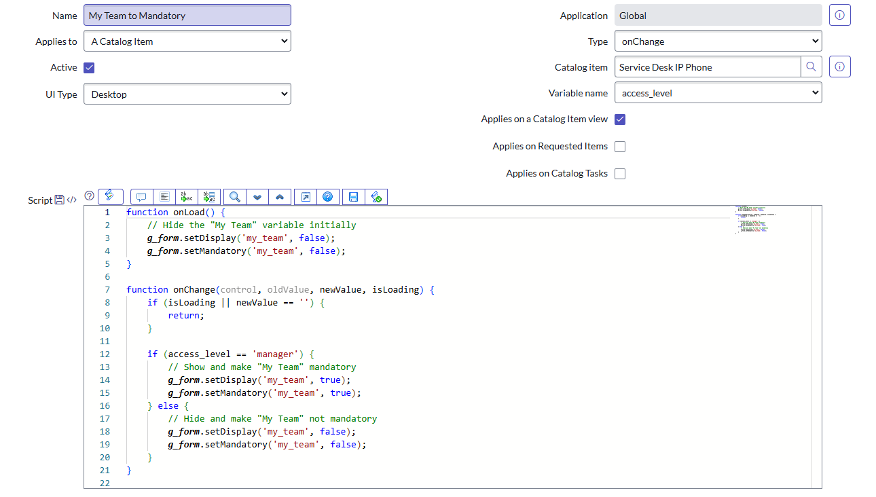Select the UI Type combo box

(187, 94)
